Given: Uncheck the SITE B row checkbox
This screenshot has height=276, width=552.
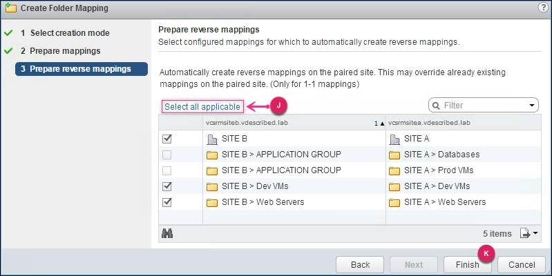Looking at the screenshot, I should [167, 139].
